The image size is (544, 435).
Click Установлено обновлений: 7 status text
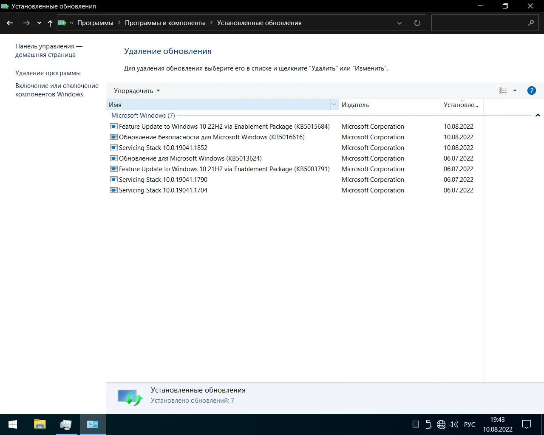pyautogui.click(x=192, y=401)
